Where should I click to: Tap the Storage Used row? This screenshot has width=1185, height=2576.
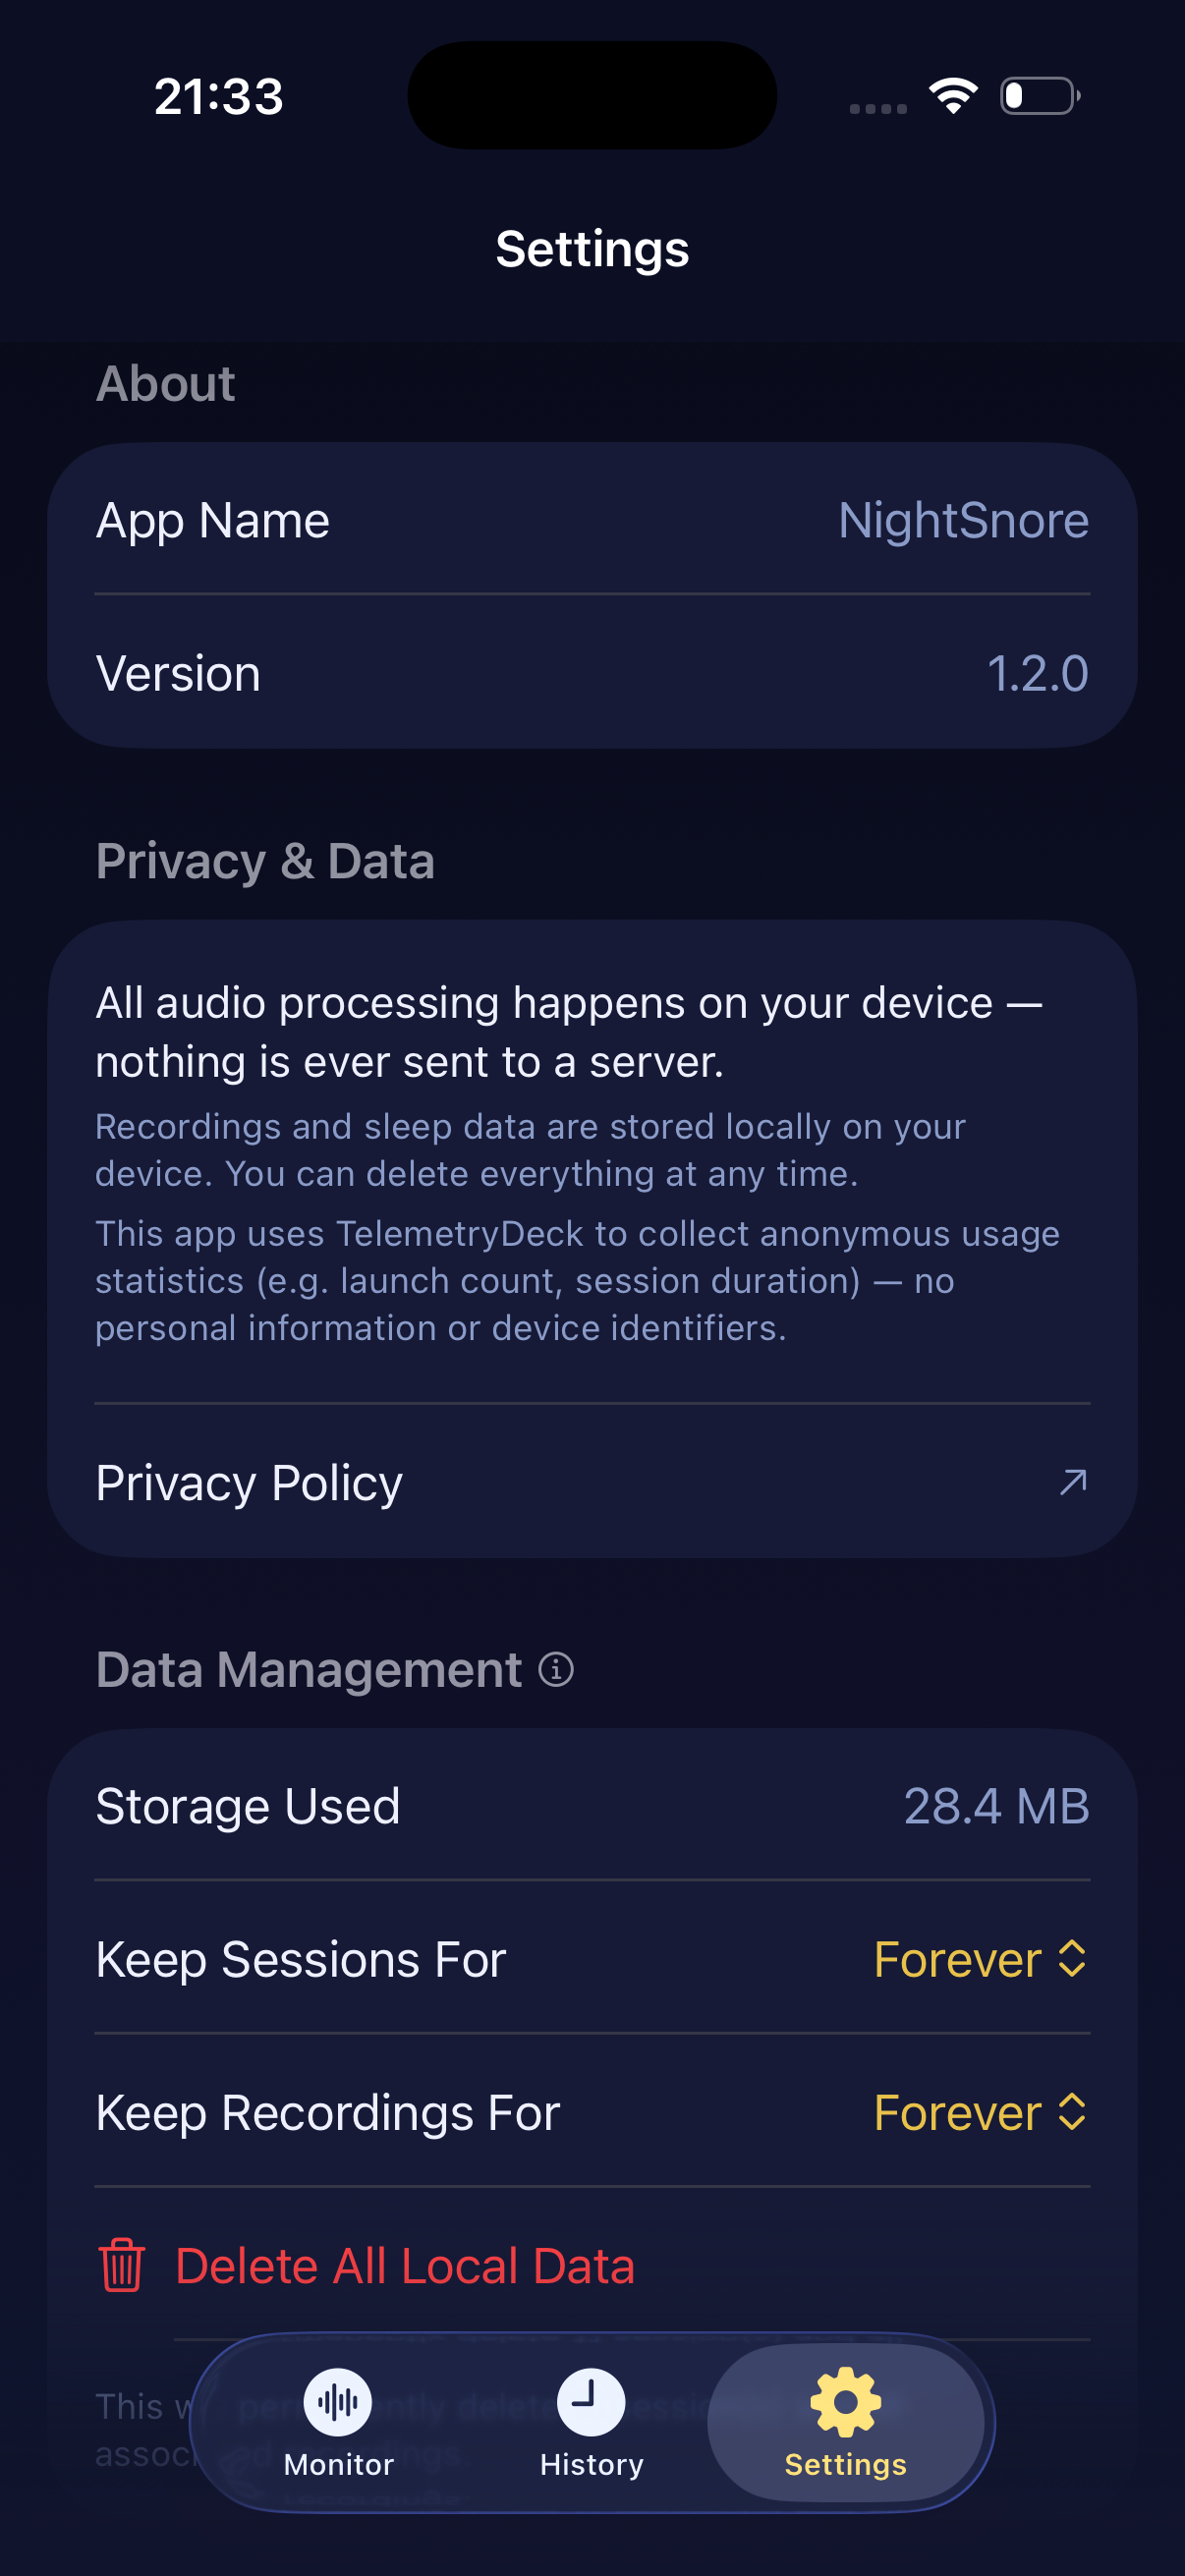(592, 1806)
